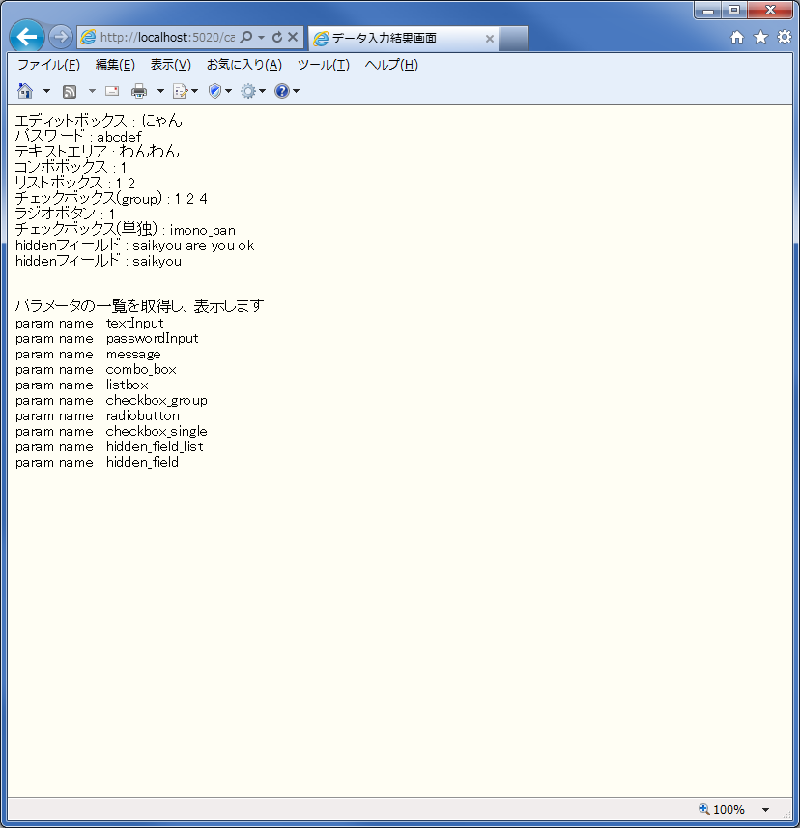Open the ファイル(F) menu

click(x=48, y=65)
